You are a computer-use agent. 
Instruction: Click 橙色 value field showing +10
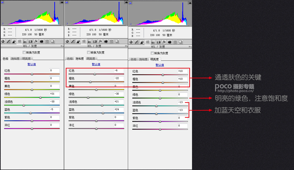(183, 79)
